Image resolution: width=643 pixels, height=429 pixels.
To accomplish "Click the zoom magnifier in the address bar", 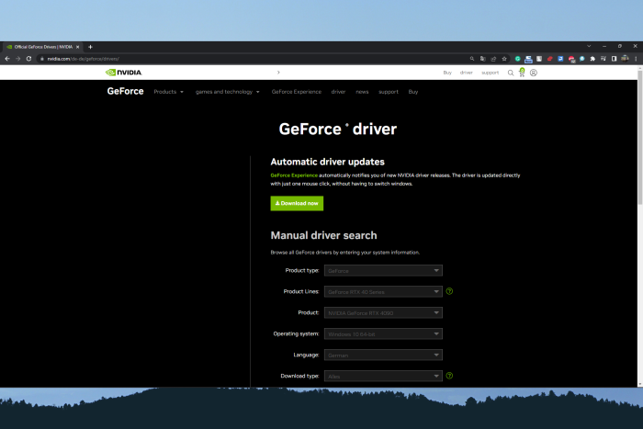I will [x=472, y=59].
